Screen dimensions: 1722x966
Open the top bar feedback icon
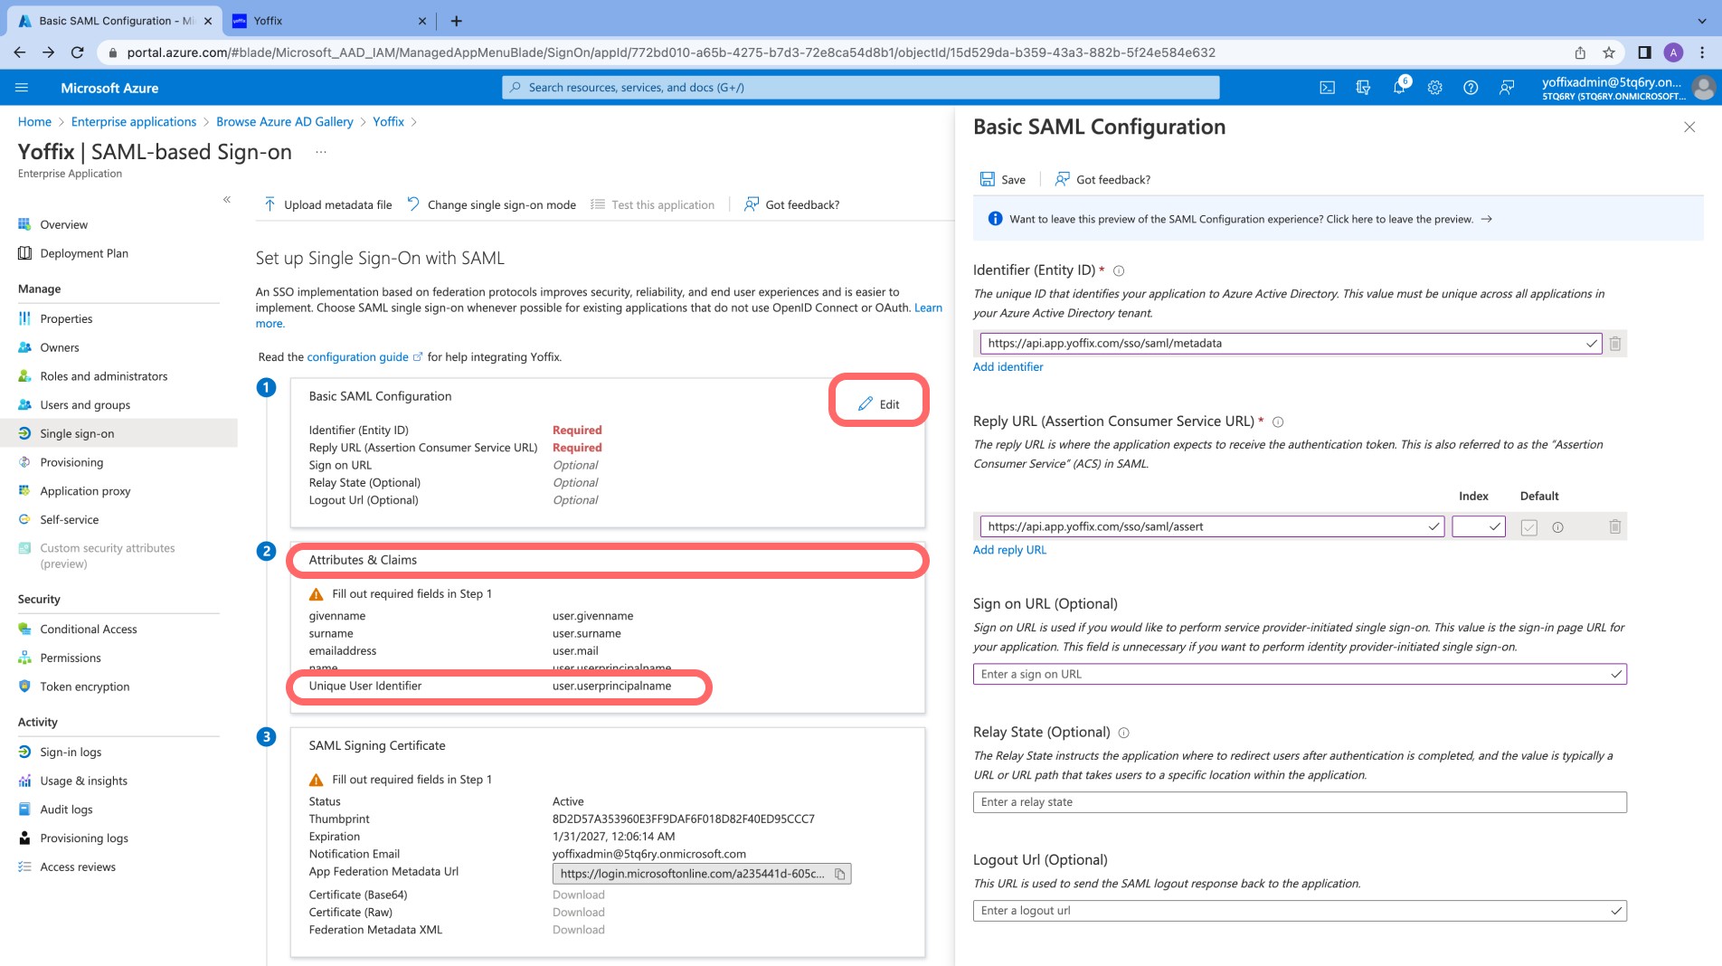(1507, 88)
